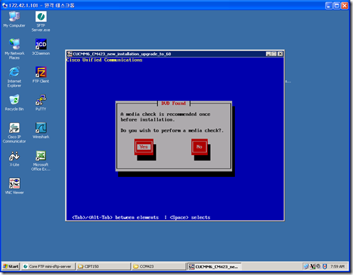Open Cisco IP Communicator icon
The height and width of the screenshot is (275, 353).
click(14, 132)
